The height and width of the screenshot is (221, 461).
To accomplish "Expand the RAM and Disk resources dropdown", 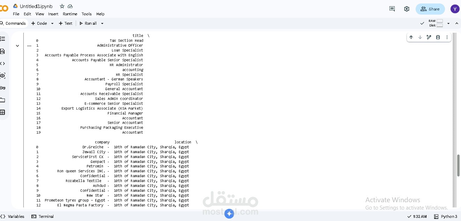I will tap(449, 23).
